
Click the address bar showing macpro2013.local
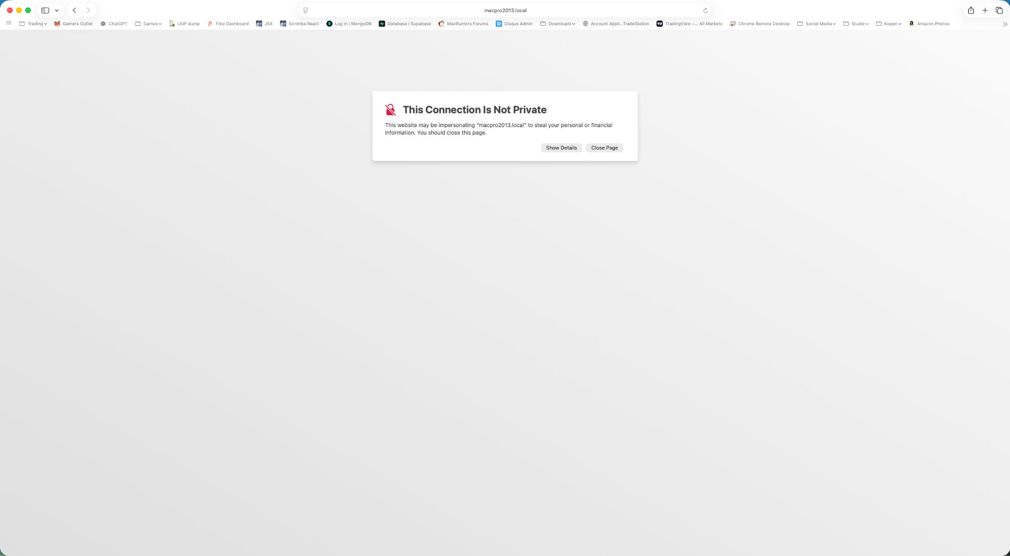[x=505, y=10]
